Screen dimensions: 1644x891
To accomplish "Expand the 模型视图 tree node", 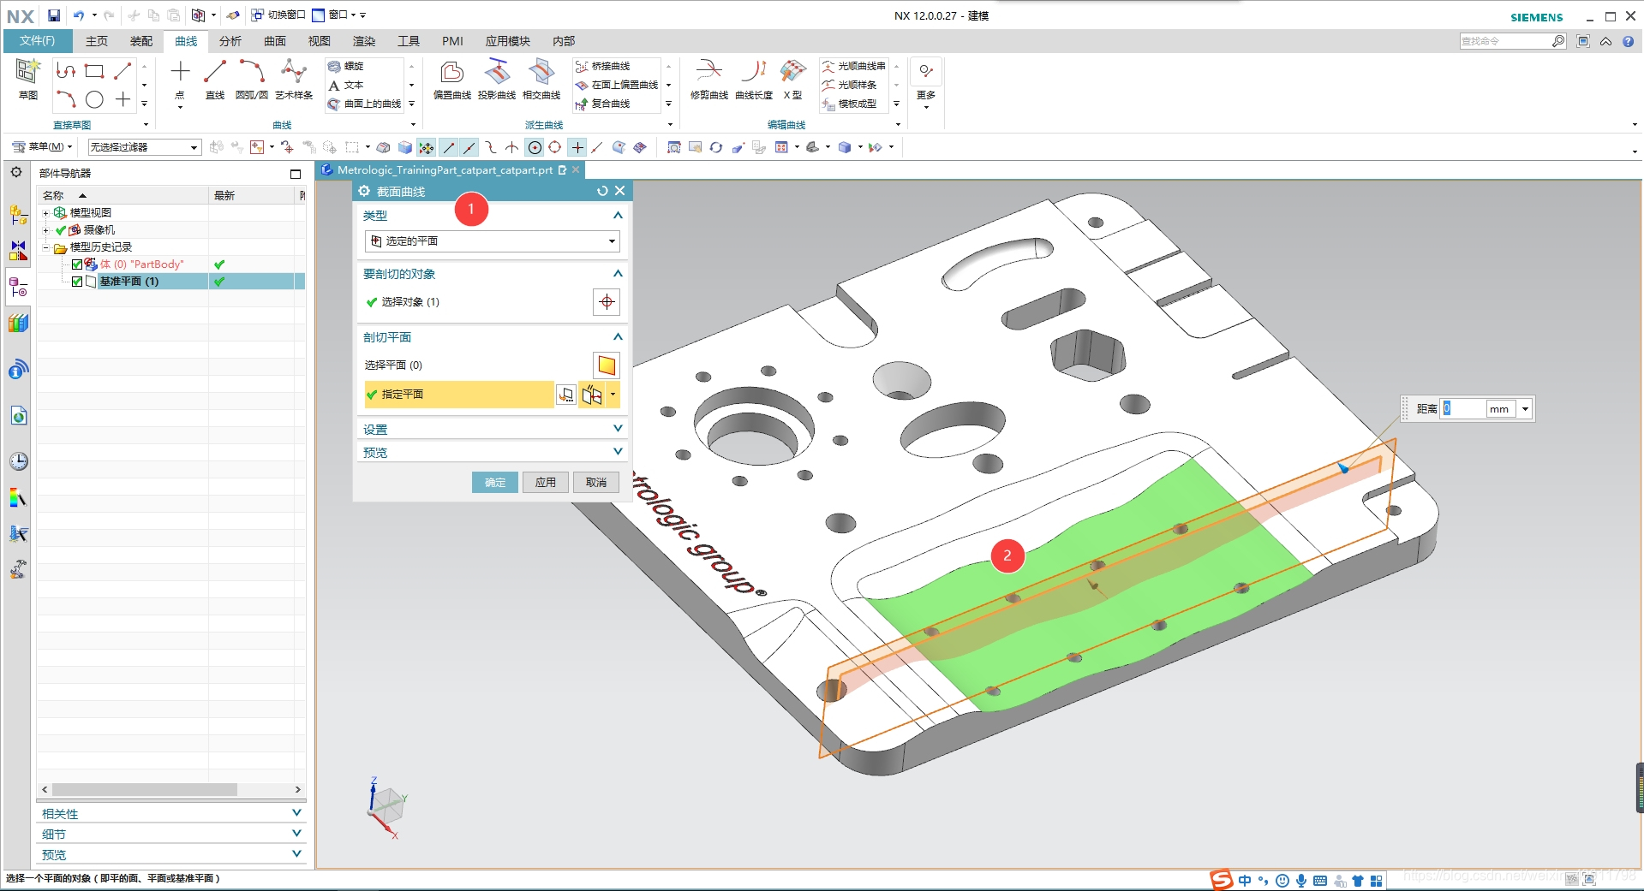I will click(x=45, y=213).
